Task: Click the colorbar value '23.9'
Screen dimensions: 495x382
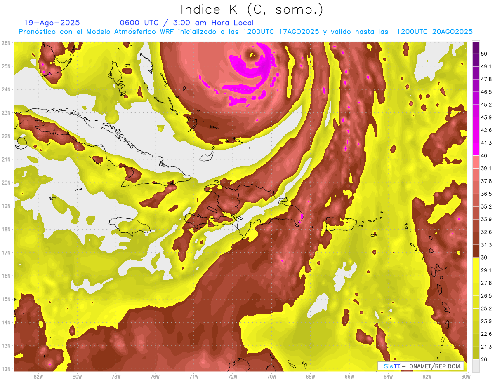Action: point(486,321)
